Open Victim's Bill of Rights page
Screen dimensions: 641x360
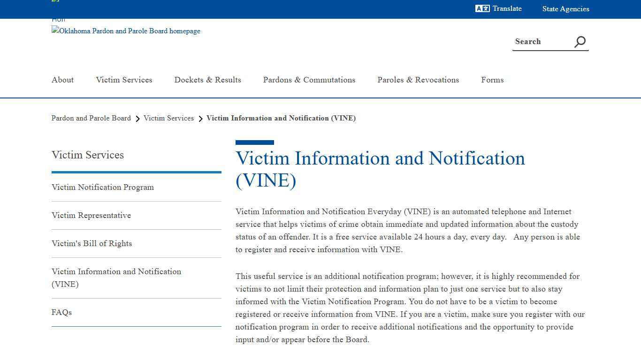click(92, 243)
